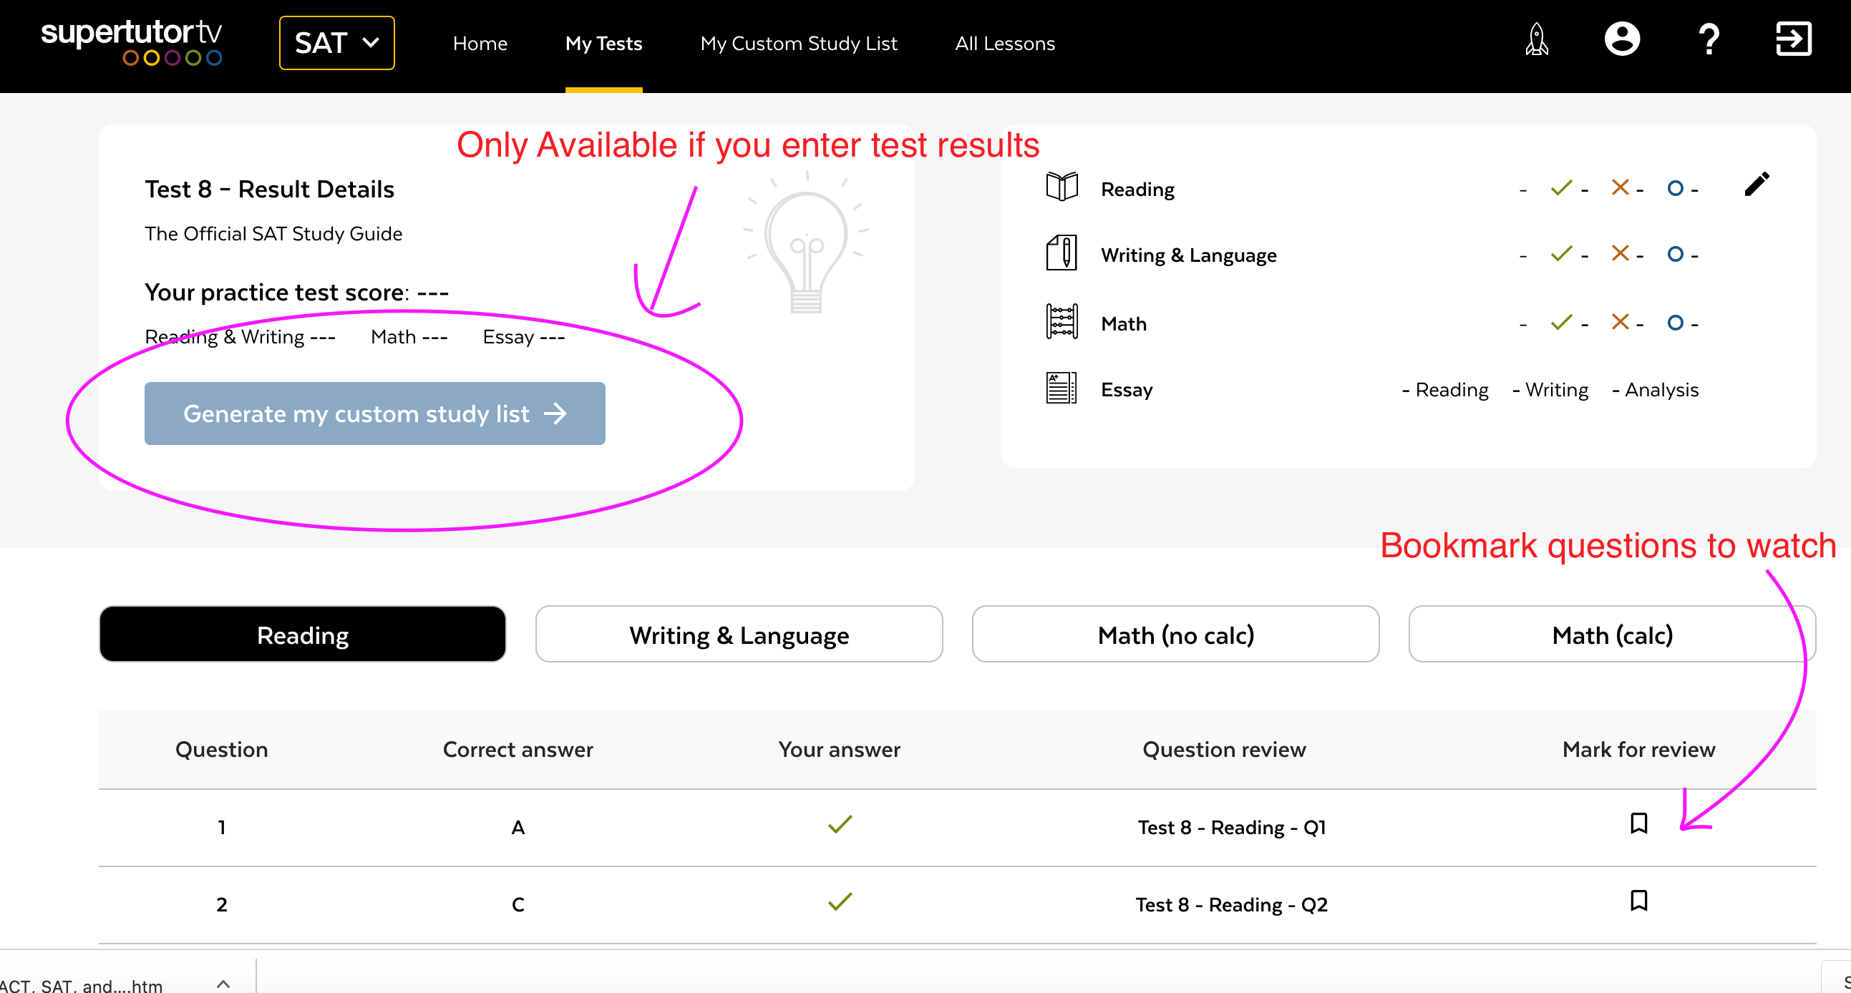Click the logout exit icon

[1793, 40]
